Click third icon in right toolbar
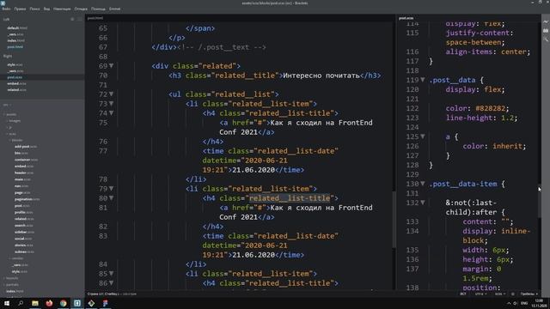 click(x=546, y=39)
